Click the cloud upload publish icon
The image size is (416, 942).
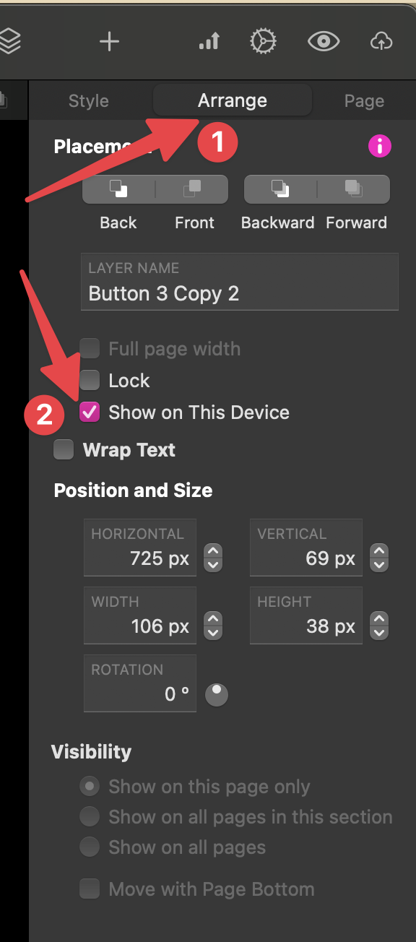381,42
